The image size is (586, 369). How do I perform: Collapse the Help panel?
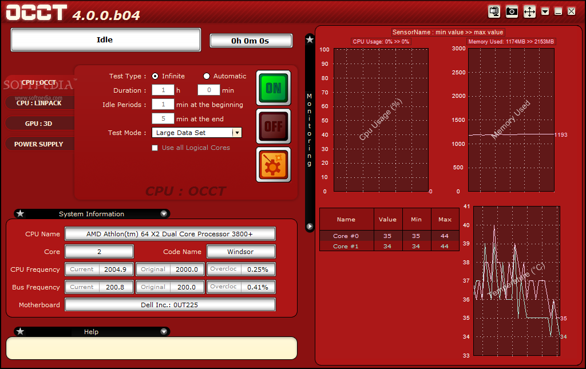pos(164,332)
